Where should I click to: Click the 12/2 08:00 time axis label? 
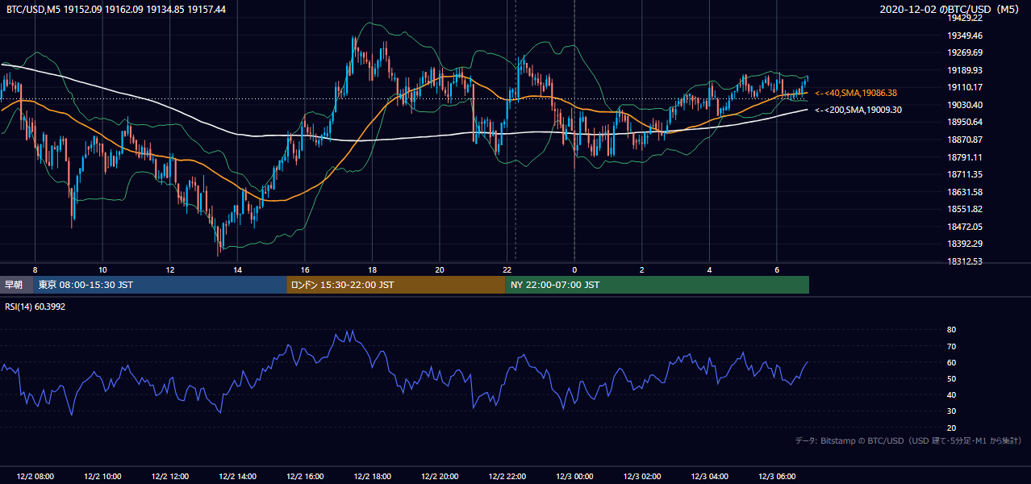(x=35, y=476)
